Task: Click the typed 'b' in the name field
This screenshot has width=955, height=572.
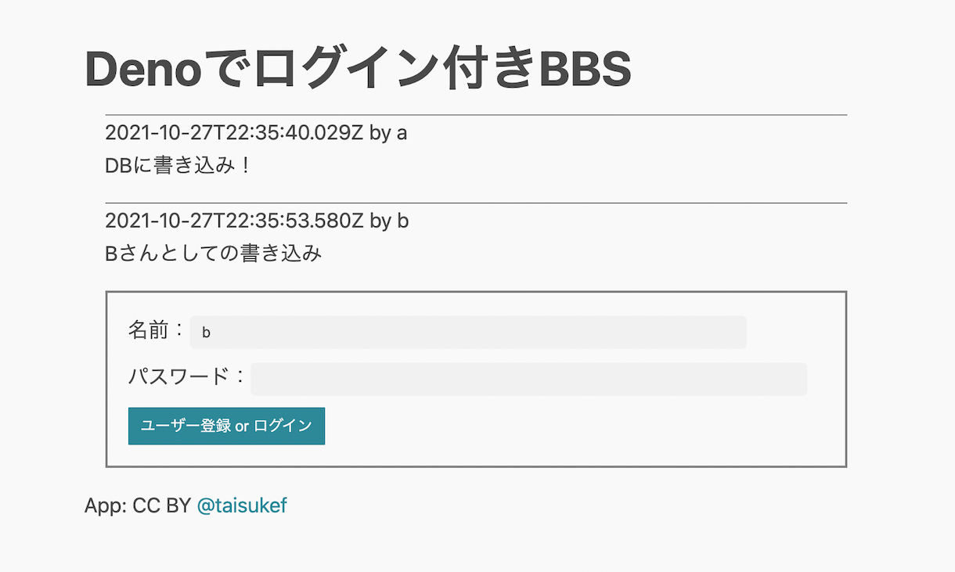Action: tap(206, 333)
